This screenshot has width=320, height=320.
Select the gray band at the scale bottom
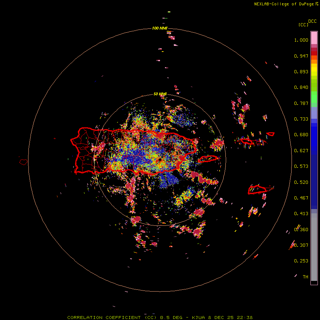point(314,247)
